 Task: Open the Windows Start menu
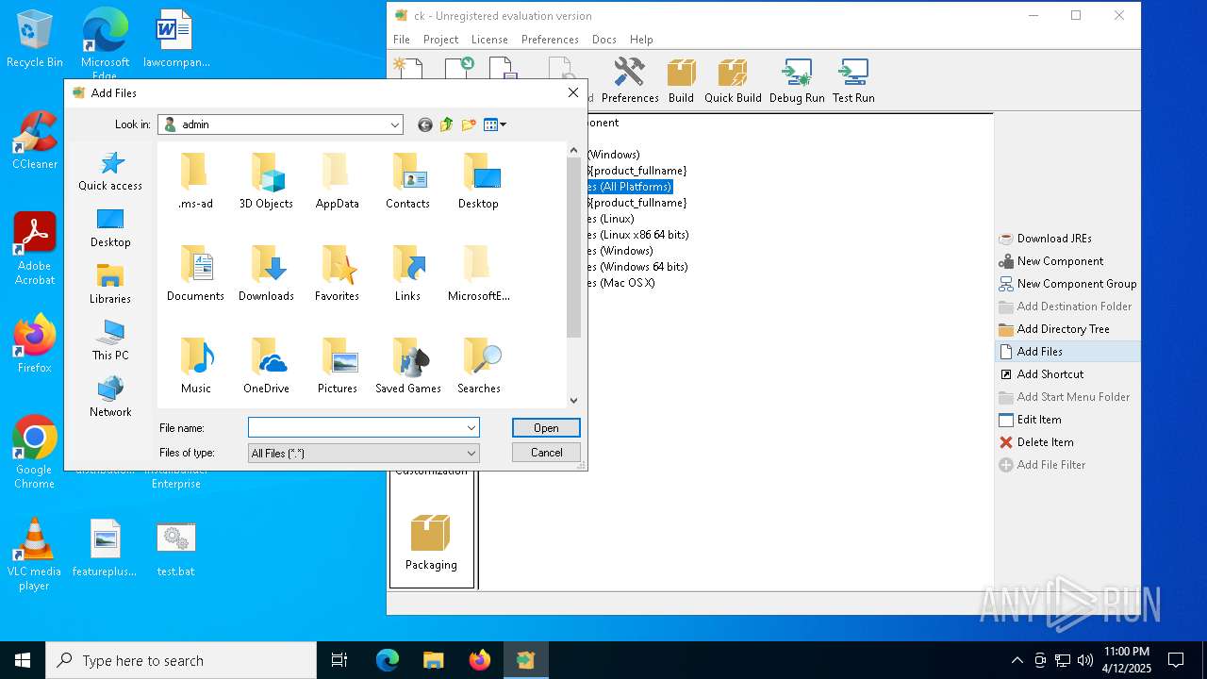tap(23, 660)
